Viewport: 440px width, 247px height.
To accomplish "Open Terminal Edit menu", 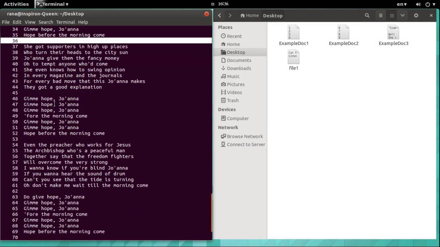I will (17, 22).
